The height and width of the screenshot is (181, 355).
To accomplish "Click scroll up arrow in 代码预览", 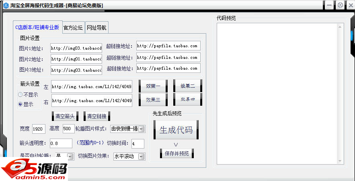I will click(340, 27).
